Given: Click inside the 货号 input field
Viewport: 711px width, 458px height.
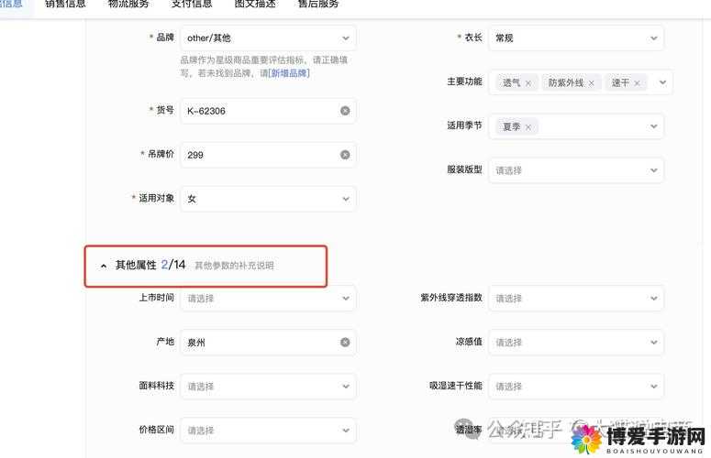Looking at the screenshot, I should 268,111.
